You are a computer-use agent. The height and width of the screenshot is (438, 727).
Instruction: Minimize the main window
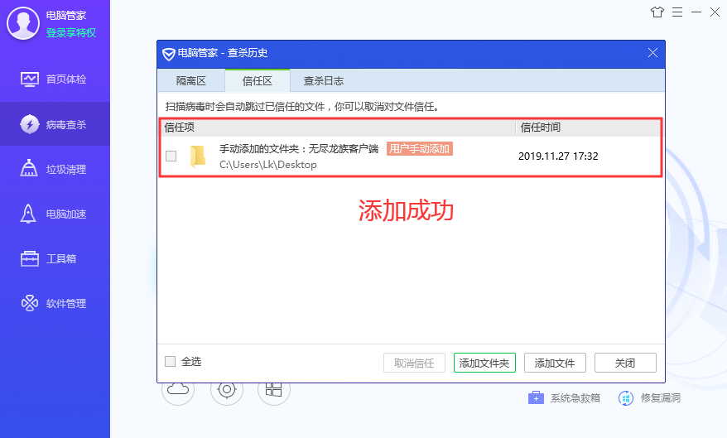pyautogui.click(x=696, y=12)
